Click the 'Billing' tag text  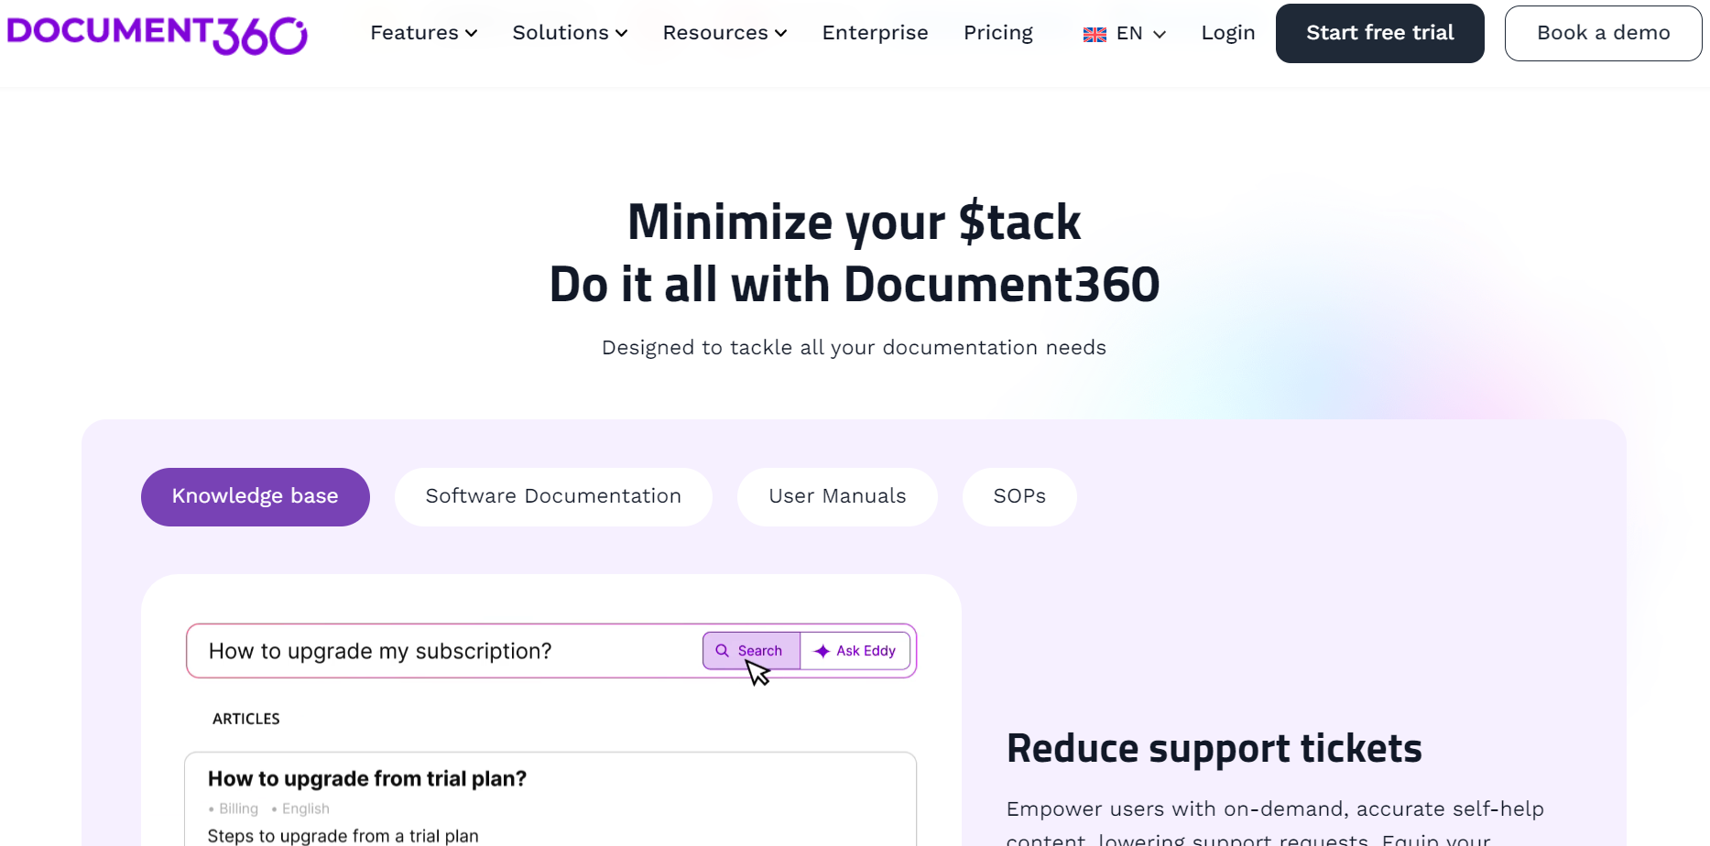pyautogui.click(x=238, y=809)
